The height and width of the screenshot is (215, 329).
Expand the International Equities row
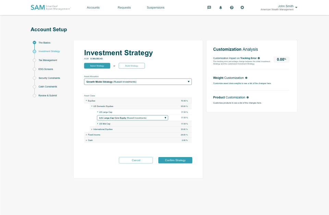92,129
